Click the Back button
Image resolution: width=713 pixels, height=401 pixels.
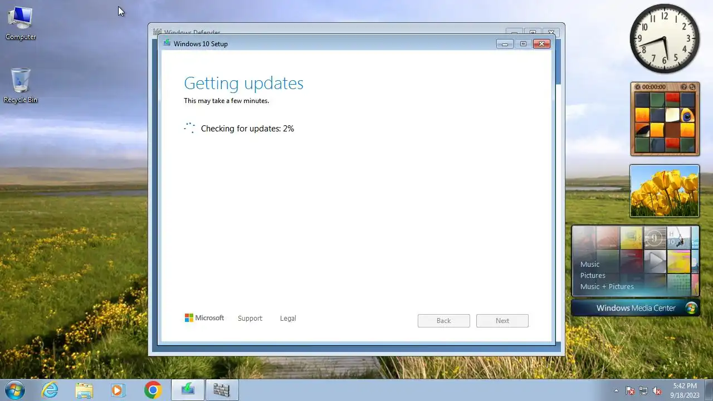click(x=444, y=321)
